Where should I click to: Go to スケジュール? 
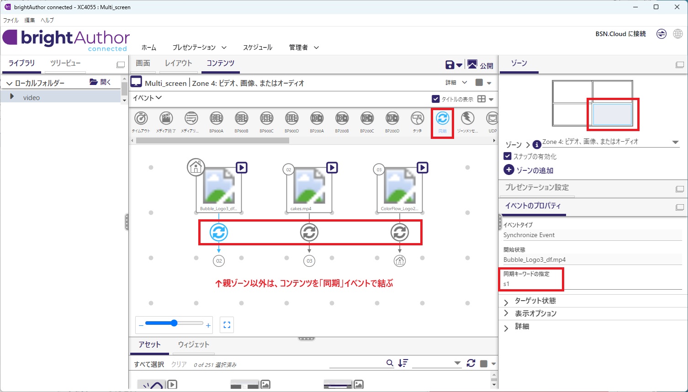tap(258, 48)
